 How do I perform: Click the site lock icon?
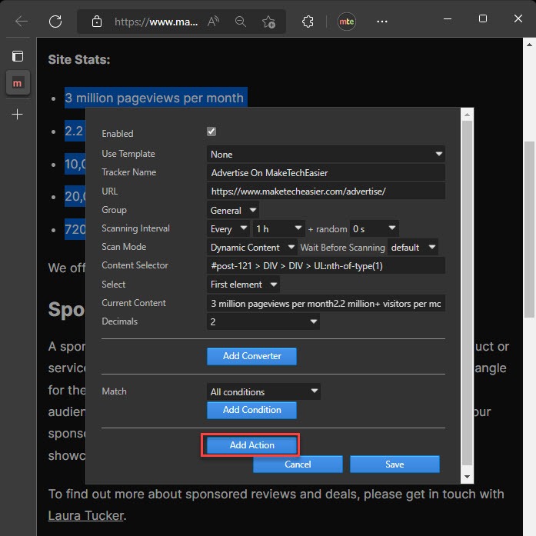[97, 22]
